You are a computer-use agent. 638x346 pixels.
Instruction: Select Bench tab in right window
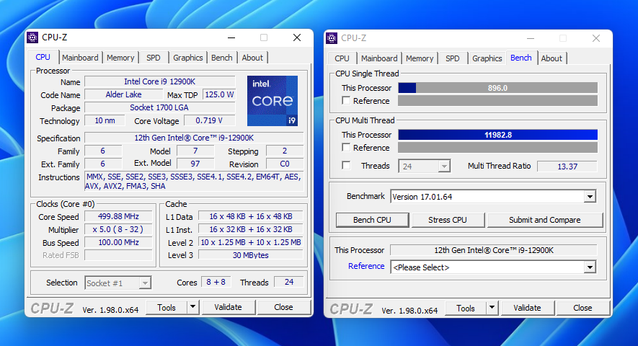coord(520,58)
